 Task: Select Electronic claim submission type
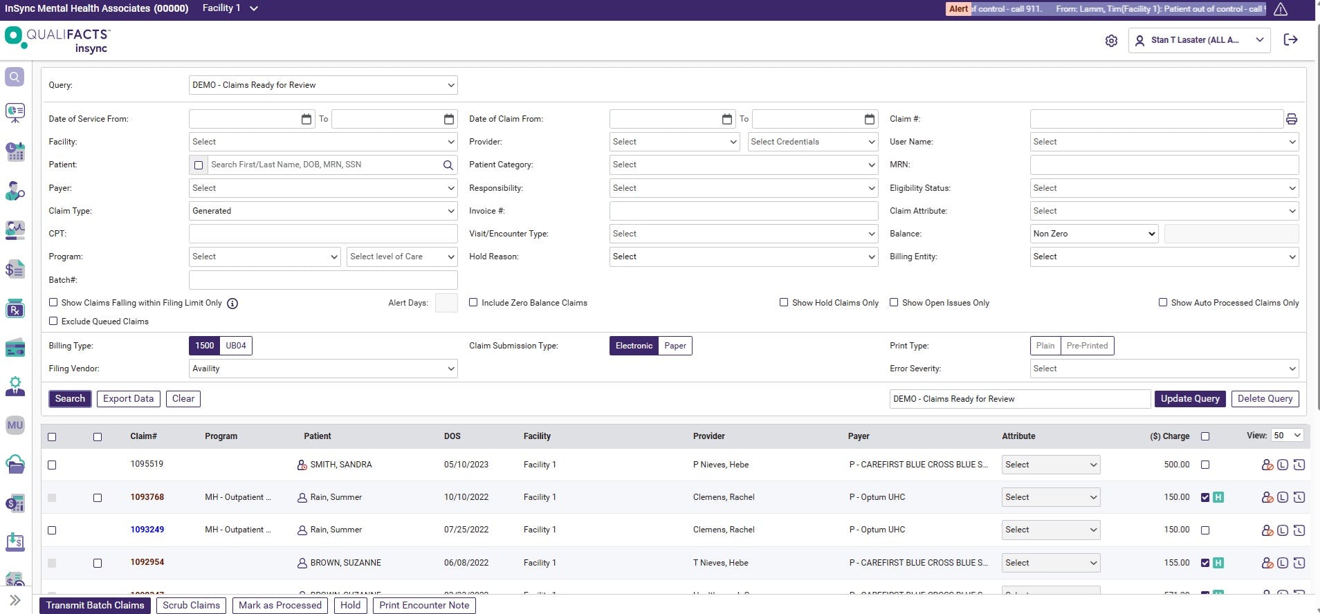coord(634,346)
